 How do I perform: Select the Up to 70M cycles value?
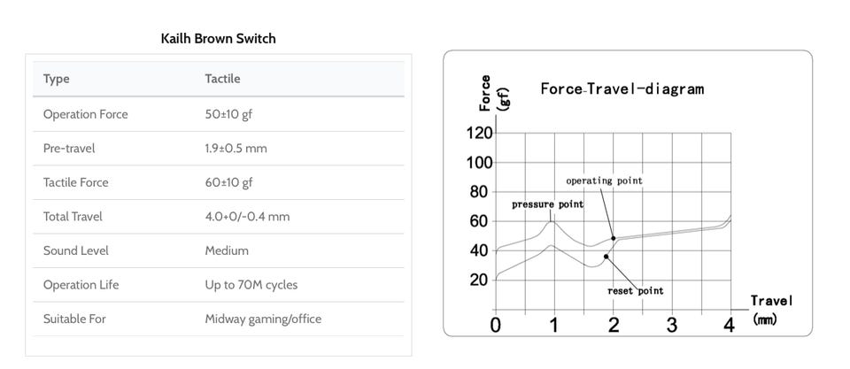click(x=251, y=285)
